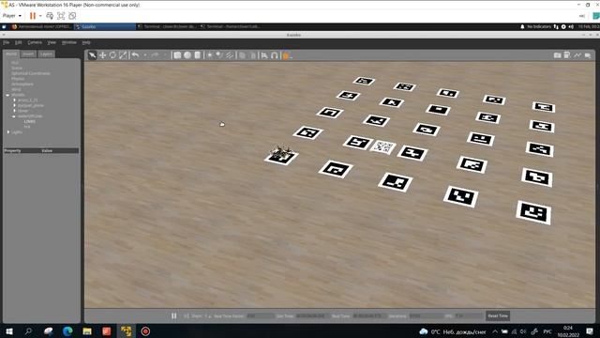Open the VMware Player dropdown menu
600x338 pixels.
pos(12,16)
